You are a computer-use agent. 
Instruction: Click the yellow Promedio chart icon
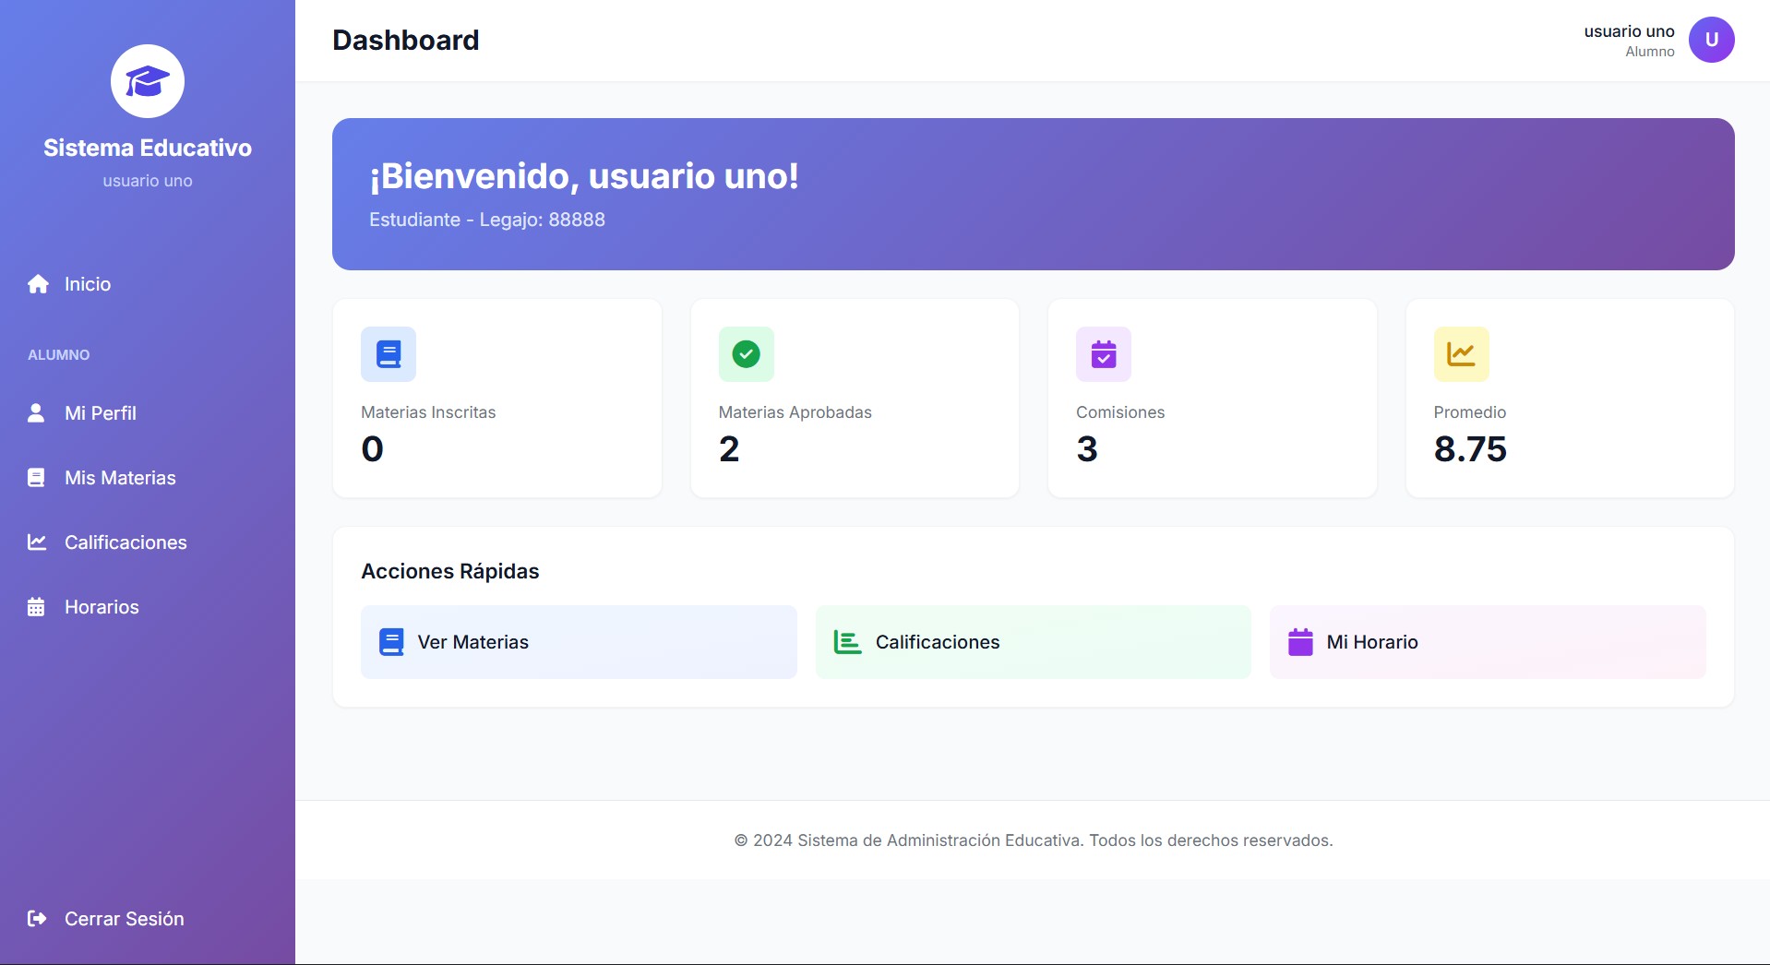pyautogui.click(x=1461, y=353)
